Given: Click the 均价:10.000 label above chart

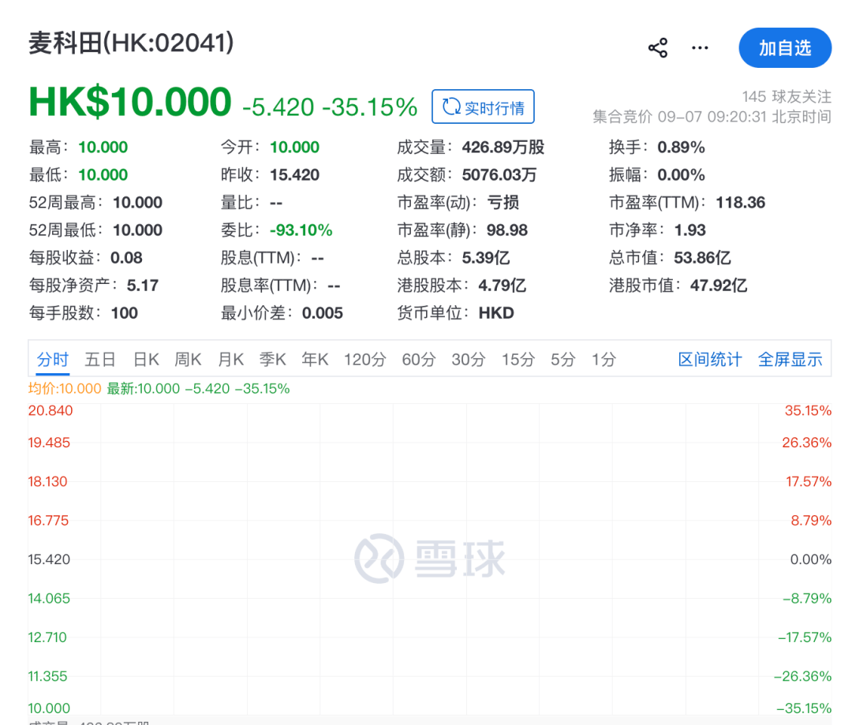Looking at the screenshot, I should 65,389.
